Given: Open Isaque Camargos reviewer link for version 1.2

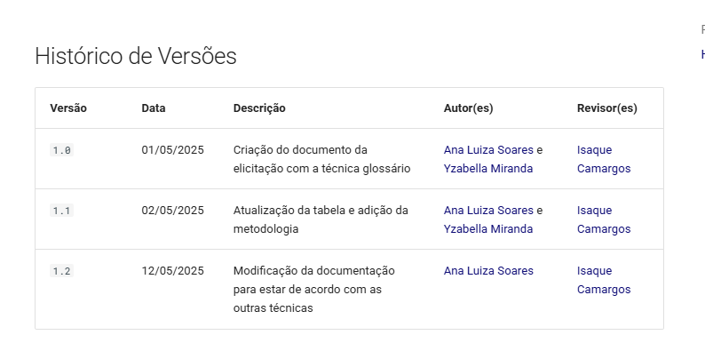Looking at the screenshot, I should pyautogui.click(x=604, y=280).
